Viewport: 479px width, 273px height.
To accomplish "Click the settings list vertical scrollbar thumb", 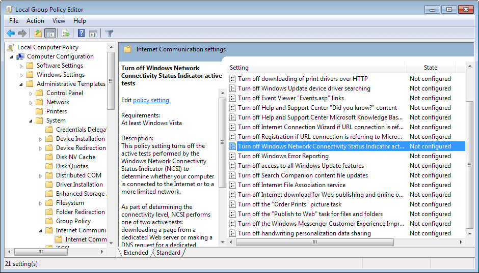I will click(470, 165).
